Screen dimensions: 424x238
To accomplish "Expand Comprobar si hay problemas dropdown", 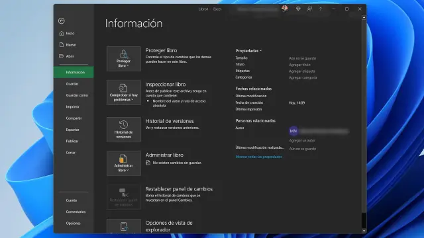I will point(124,93).
